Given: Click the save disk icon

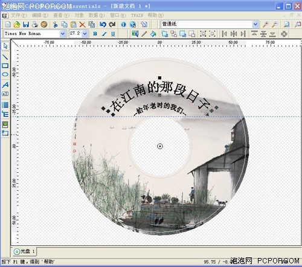Looking at the screenshot, I should [x=26, y=24].
